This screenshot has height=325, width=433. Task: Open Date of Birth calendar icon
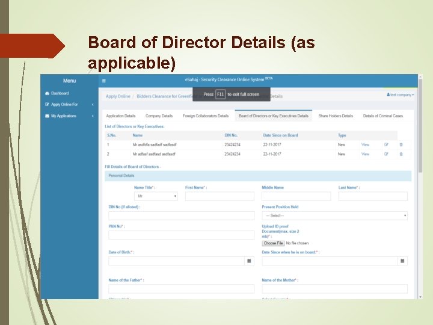(249, 261)
